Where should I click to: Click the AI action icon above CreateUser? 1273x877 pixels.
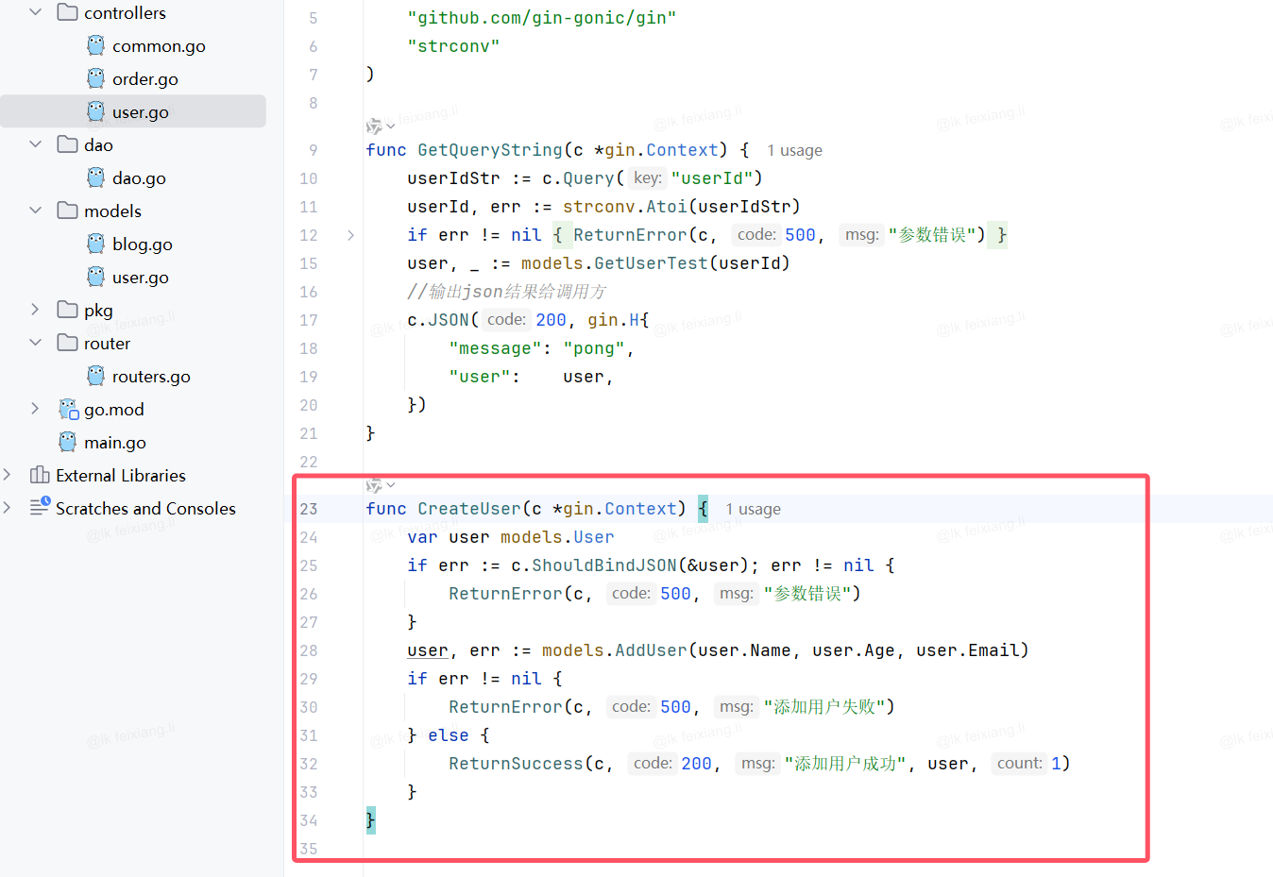point(374,485)
